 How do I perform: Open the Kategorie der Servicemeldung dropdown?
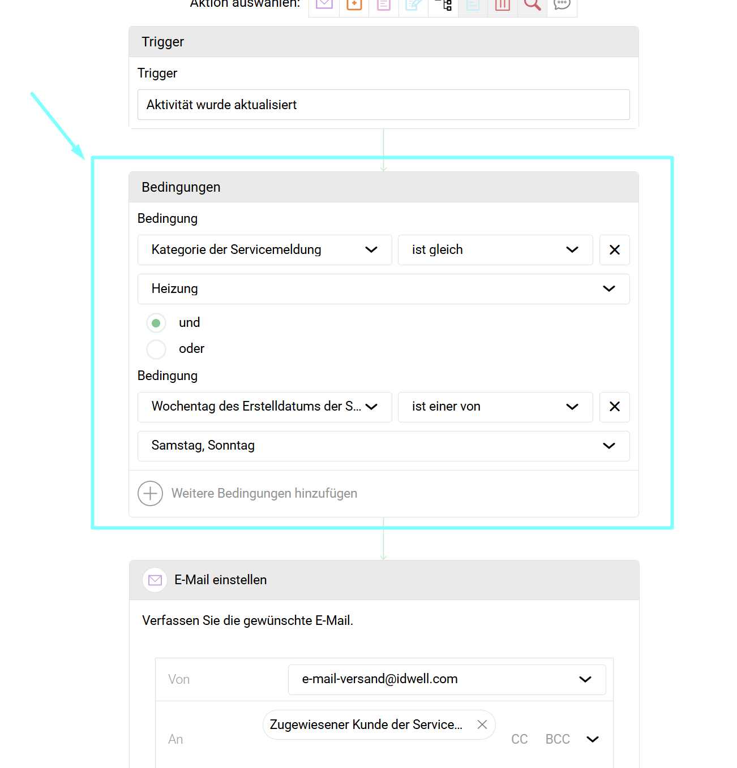[x=264, y=250]
